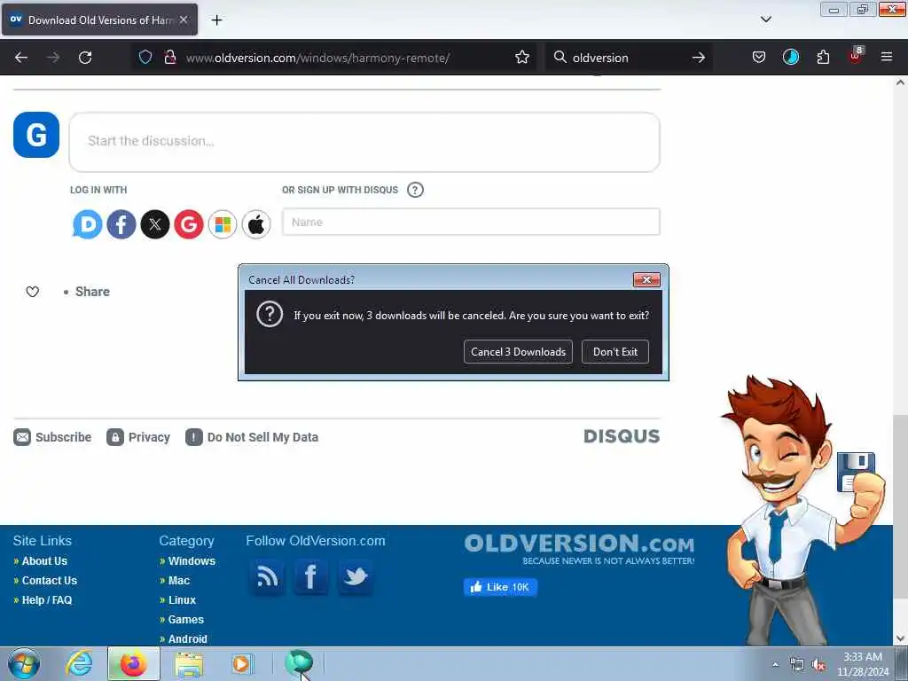The height and width of the screenshot is (681, 908).
Task: Close the Cancel All Downloads dialog
Action: (646, 279)
